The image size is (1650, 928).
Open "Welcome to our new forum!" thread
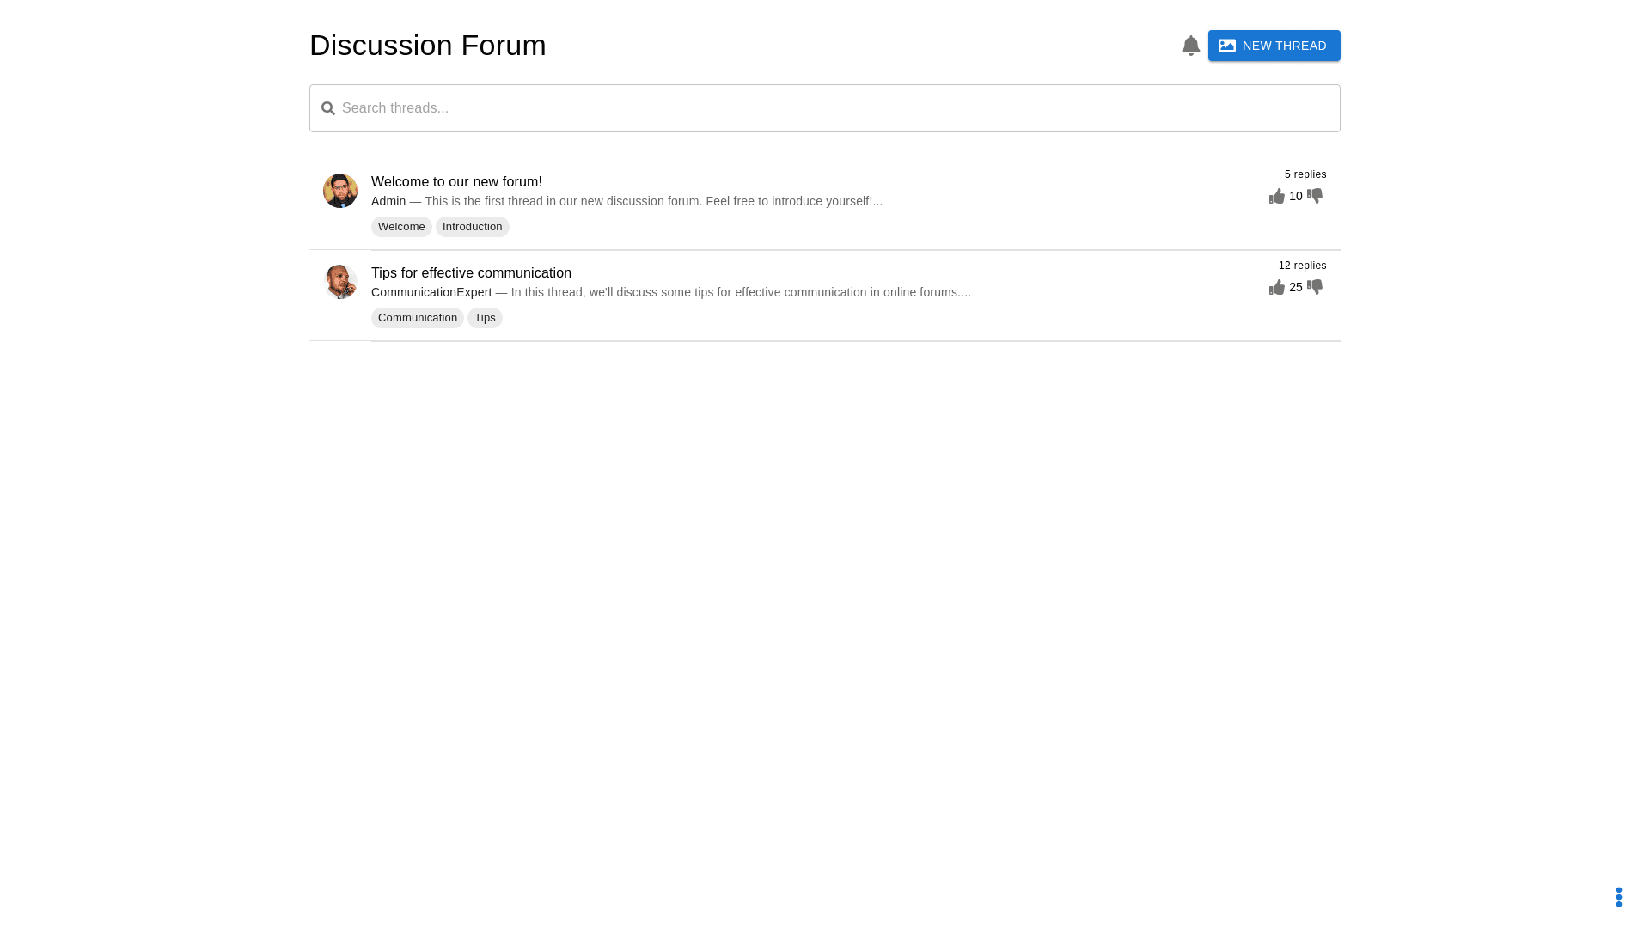456,182
